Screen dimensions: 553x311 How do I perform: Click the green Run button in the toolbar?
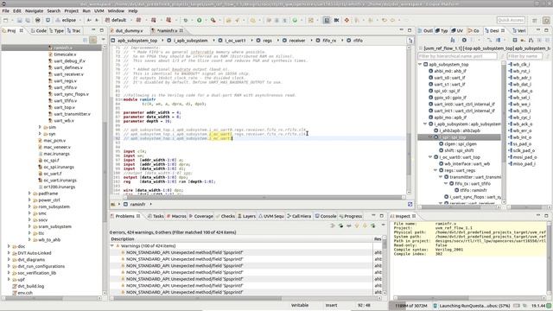coord(200,21)
